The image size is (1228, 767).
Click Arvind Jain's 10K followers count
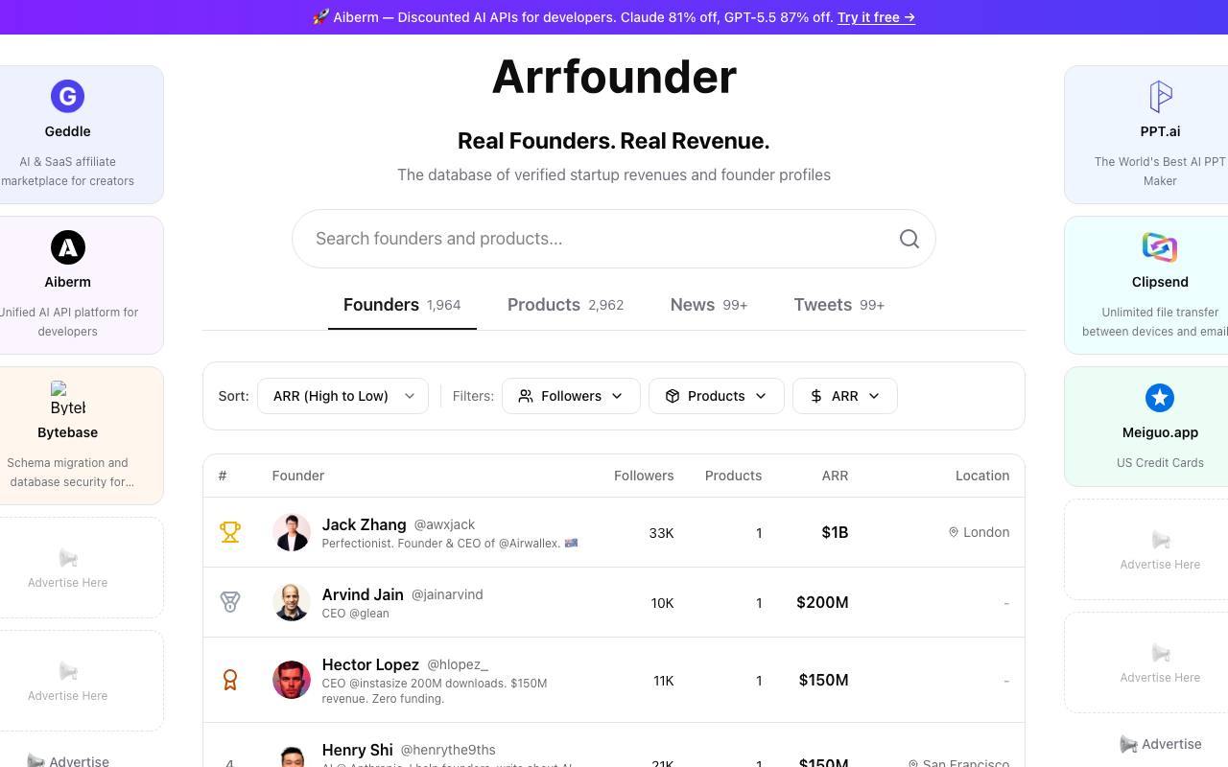662,603
